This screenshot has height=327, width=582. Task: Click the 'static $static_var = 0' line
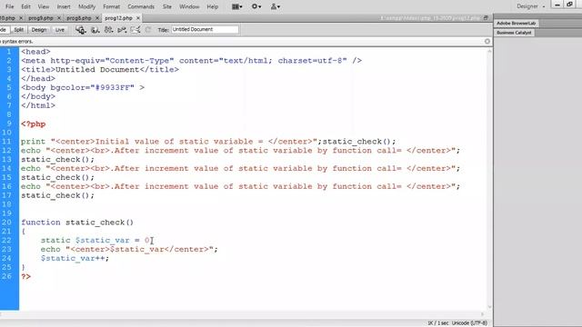pos(95,240)
